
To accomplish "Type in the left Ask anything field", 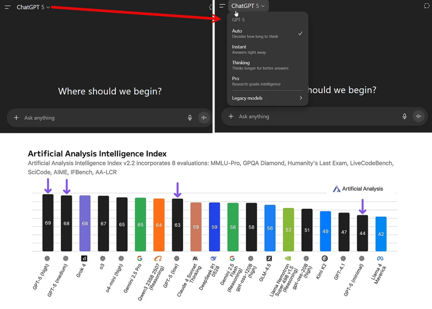I will [x=100, y=118].
